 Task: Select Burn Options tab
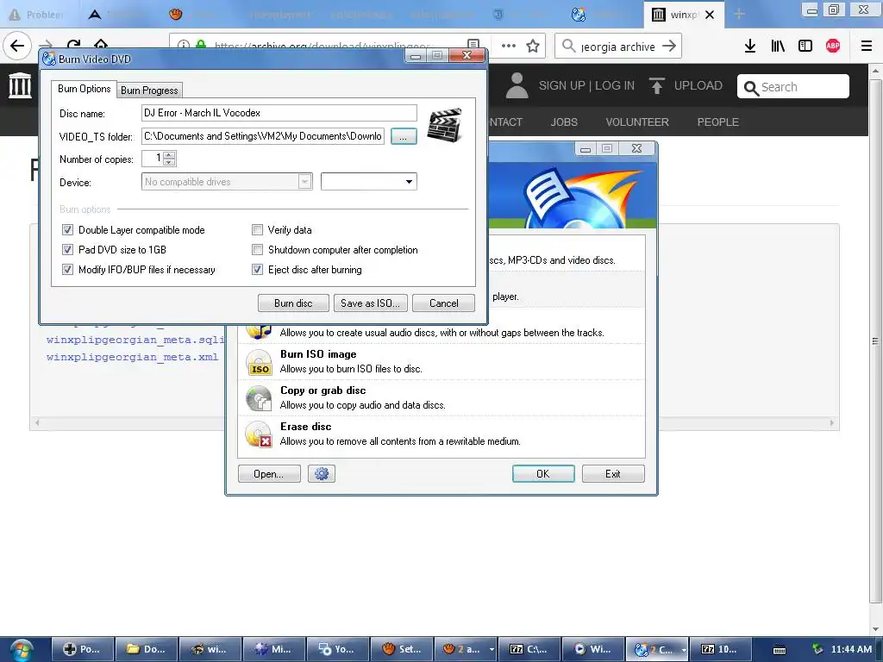[x=84, y=89]
